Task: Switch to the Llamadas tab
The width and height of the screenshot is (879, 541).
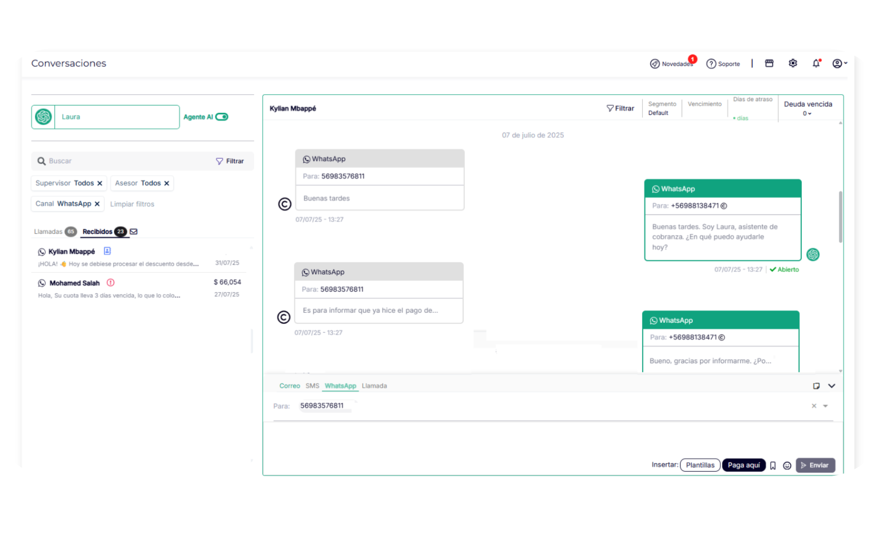Action: click(48, 231)
